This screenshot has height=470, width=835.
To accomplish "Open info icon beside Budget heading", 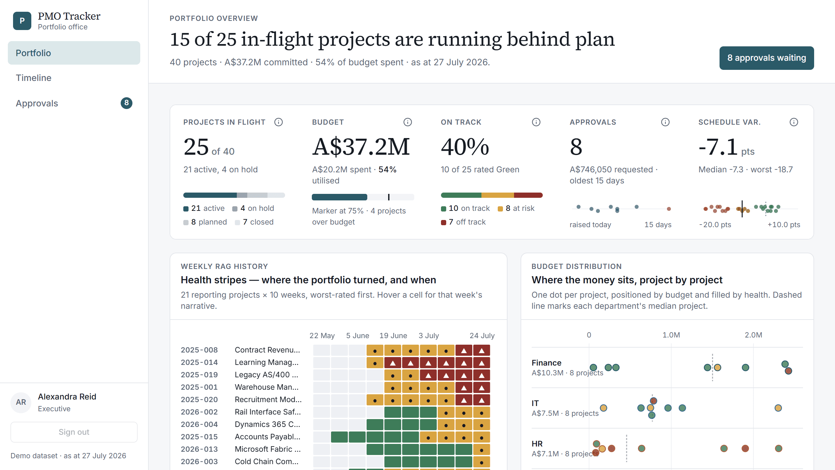I will point(408,122).
